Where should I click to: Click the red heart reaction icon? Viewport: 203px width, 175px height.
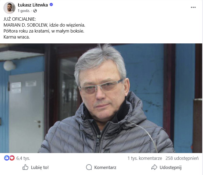tap(12, 158)
